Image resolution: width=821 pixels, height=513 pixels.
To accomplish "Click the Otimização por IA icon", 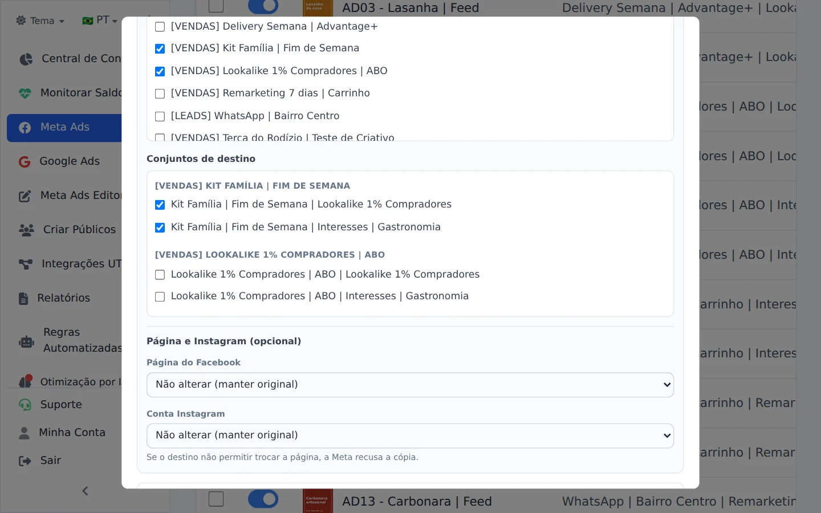I will point(25,381).
